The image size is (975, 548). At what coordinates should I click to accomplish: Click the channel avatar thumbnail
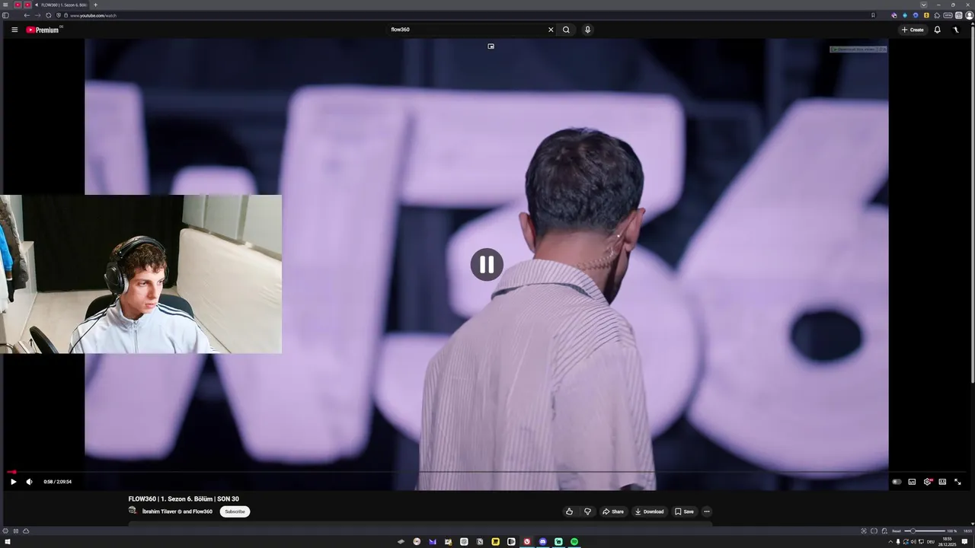[x=133, y=511]
